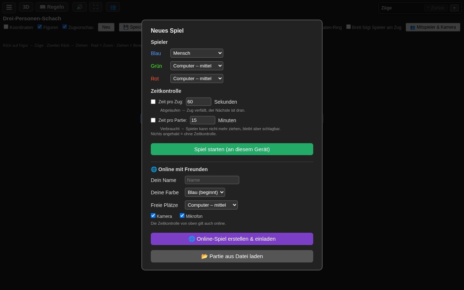This screenshot has height=290, width=464.
Task: Open the Blau player type dropdown
Action: coord(197,53)
